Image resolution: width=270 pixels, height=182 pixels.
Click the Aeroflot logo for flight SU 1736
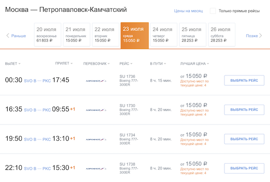coord(96,81)
